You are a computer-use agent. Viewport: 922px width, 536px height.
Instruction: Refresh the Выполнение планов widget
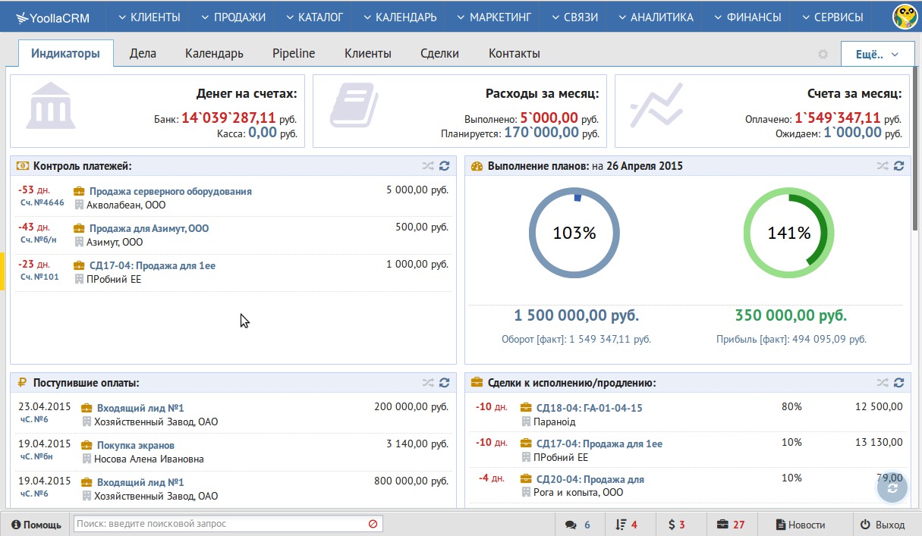(x=899, y=166)
